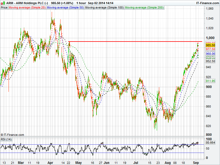Image resolution: width=220 pixels, height=165 pixels.
Task: Click the red 977.50 price axis tag
Action: 210,49
